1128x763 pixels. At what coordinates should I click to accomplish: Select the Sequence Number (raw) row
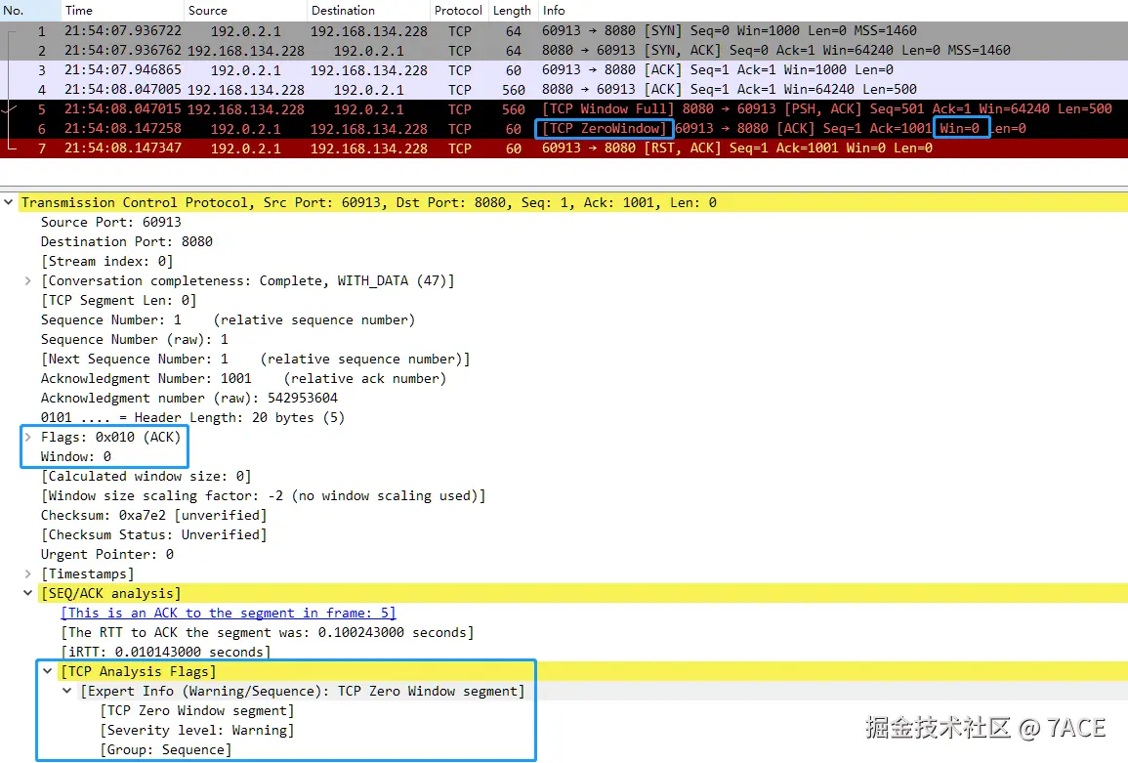pos(135,339)
